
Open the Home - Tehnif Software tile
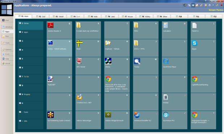click(59, 48)
